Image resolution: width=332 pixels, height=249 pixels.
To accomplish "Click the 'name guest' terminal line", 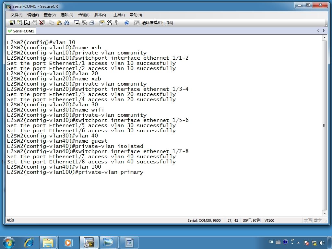I will coord(57,141).
